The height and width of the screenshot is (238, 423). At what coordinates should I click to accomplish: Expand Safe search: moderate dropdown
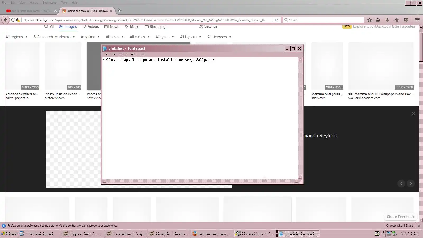54,37
